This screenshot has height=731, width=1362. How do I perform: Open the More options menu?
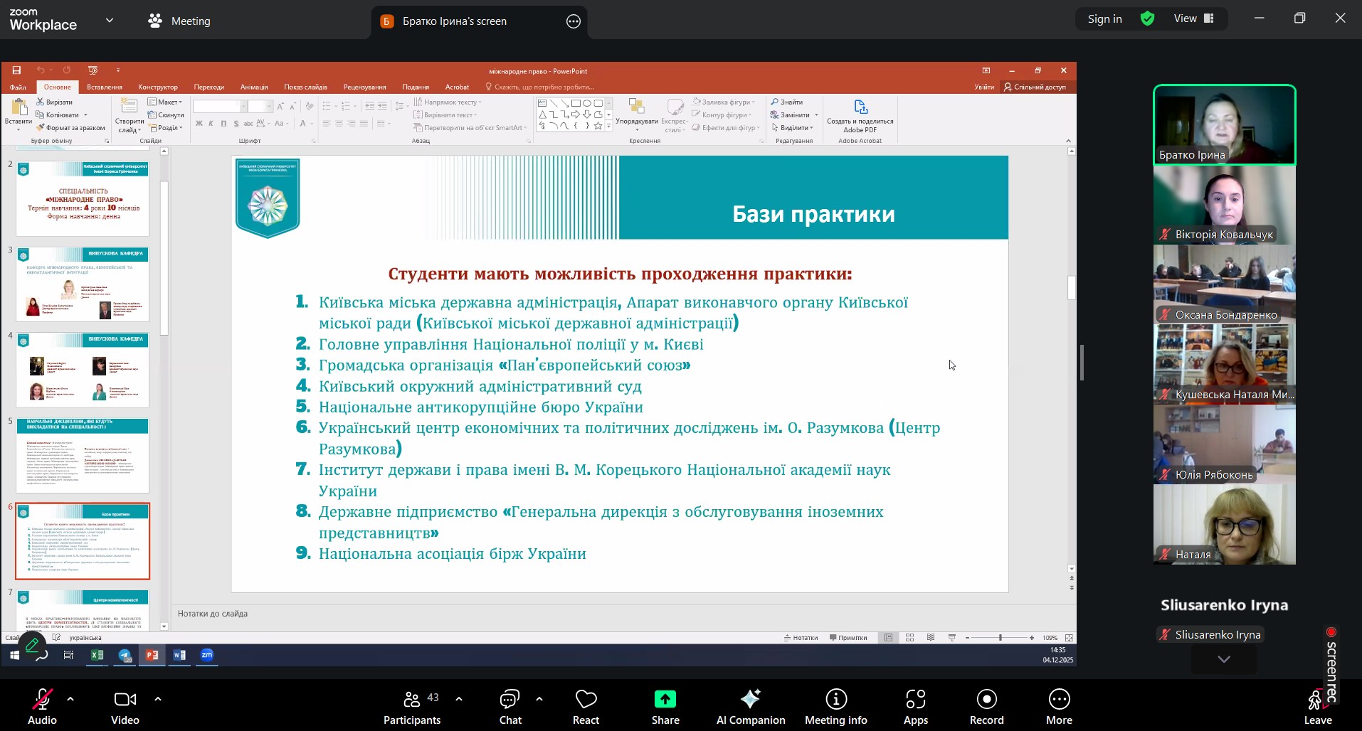click(x=1059, y=707)
